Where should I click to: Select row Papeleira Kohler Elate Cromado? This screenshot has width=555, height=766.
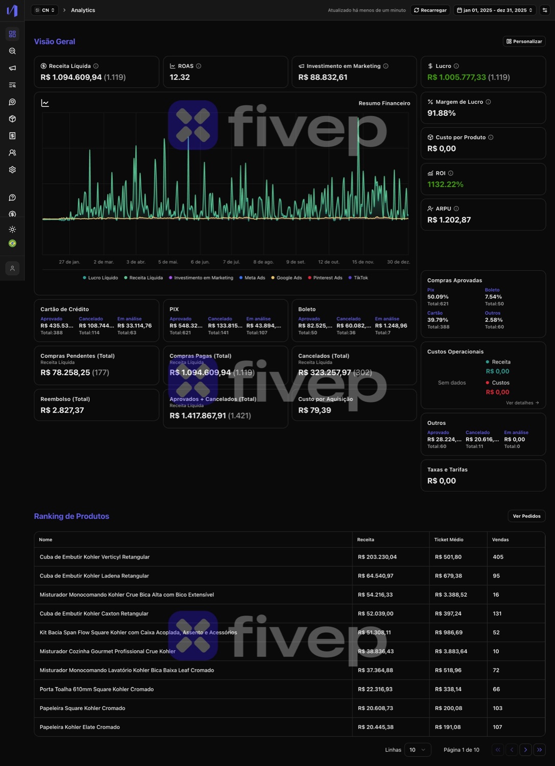(x=289, y=727)
